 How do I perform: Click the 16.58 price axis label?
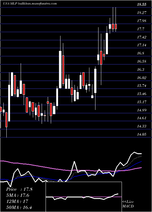pyautogui.click(x=142, y=61)
